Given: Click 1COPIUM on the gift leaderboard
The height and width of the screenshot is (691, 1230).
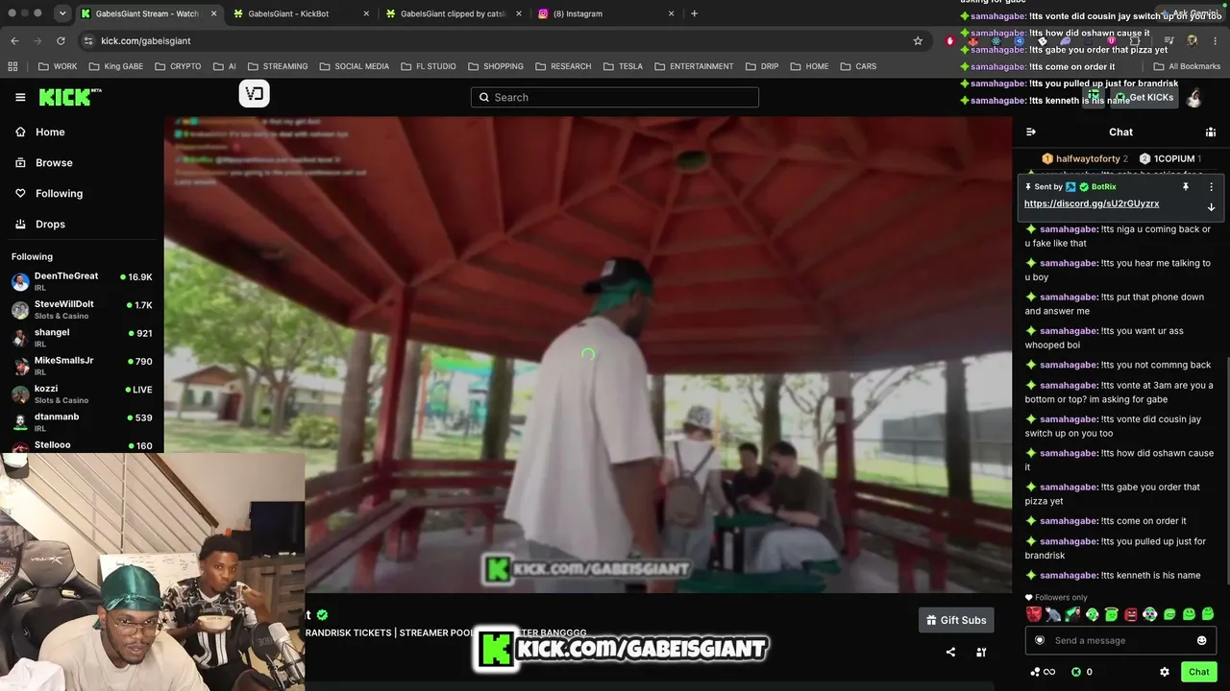Looking at the screenshot, I should (x=1170, y=158).
